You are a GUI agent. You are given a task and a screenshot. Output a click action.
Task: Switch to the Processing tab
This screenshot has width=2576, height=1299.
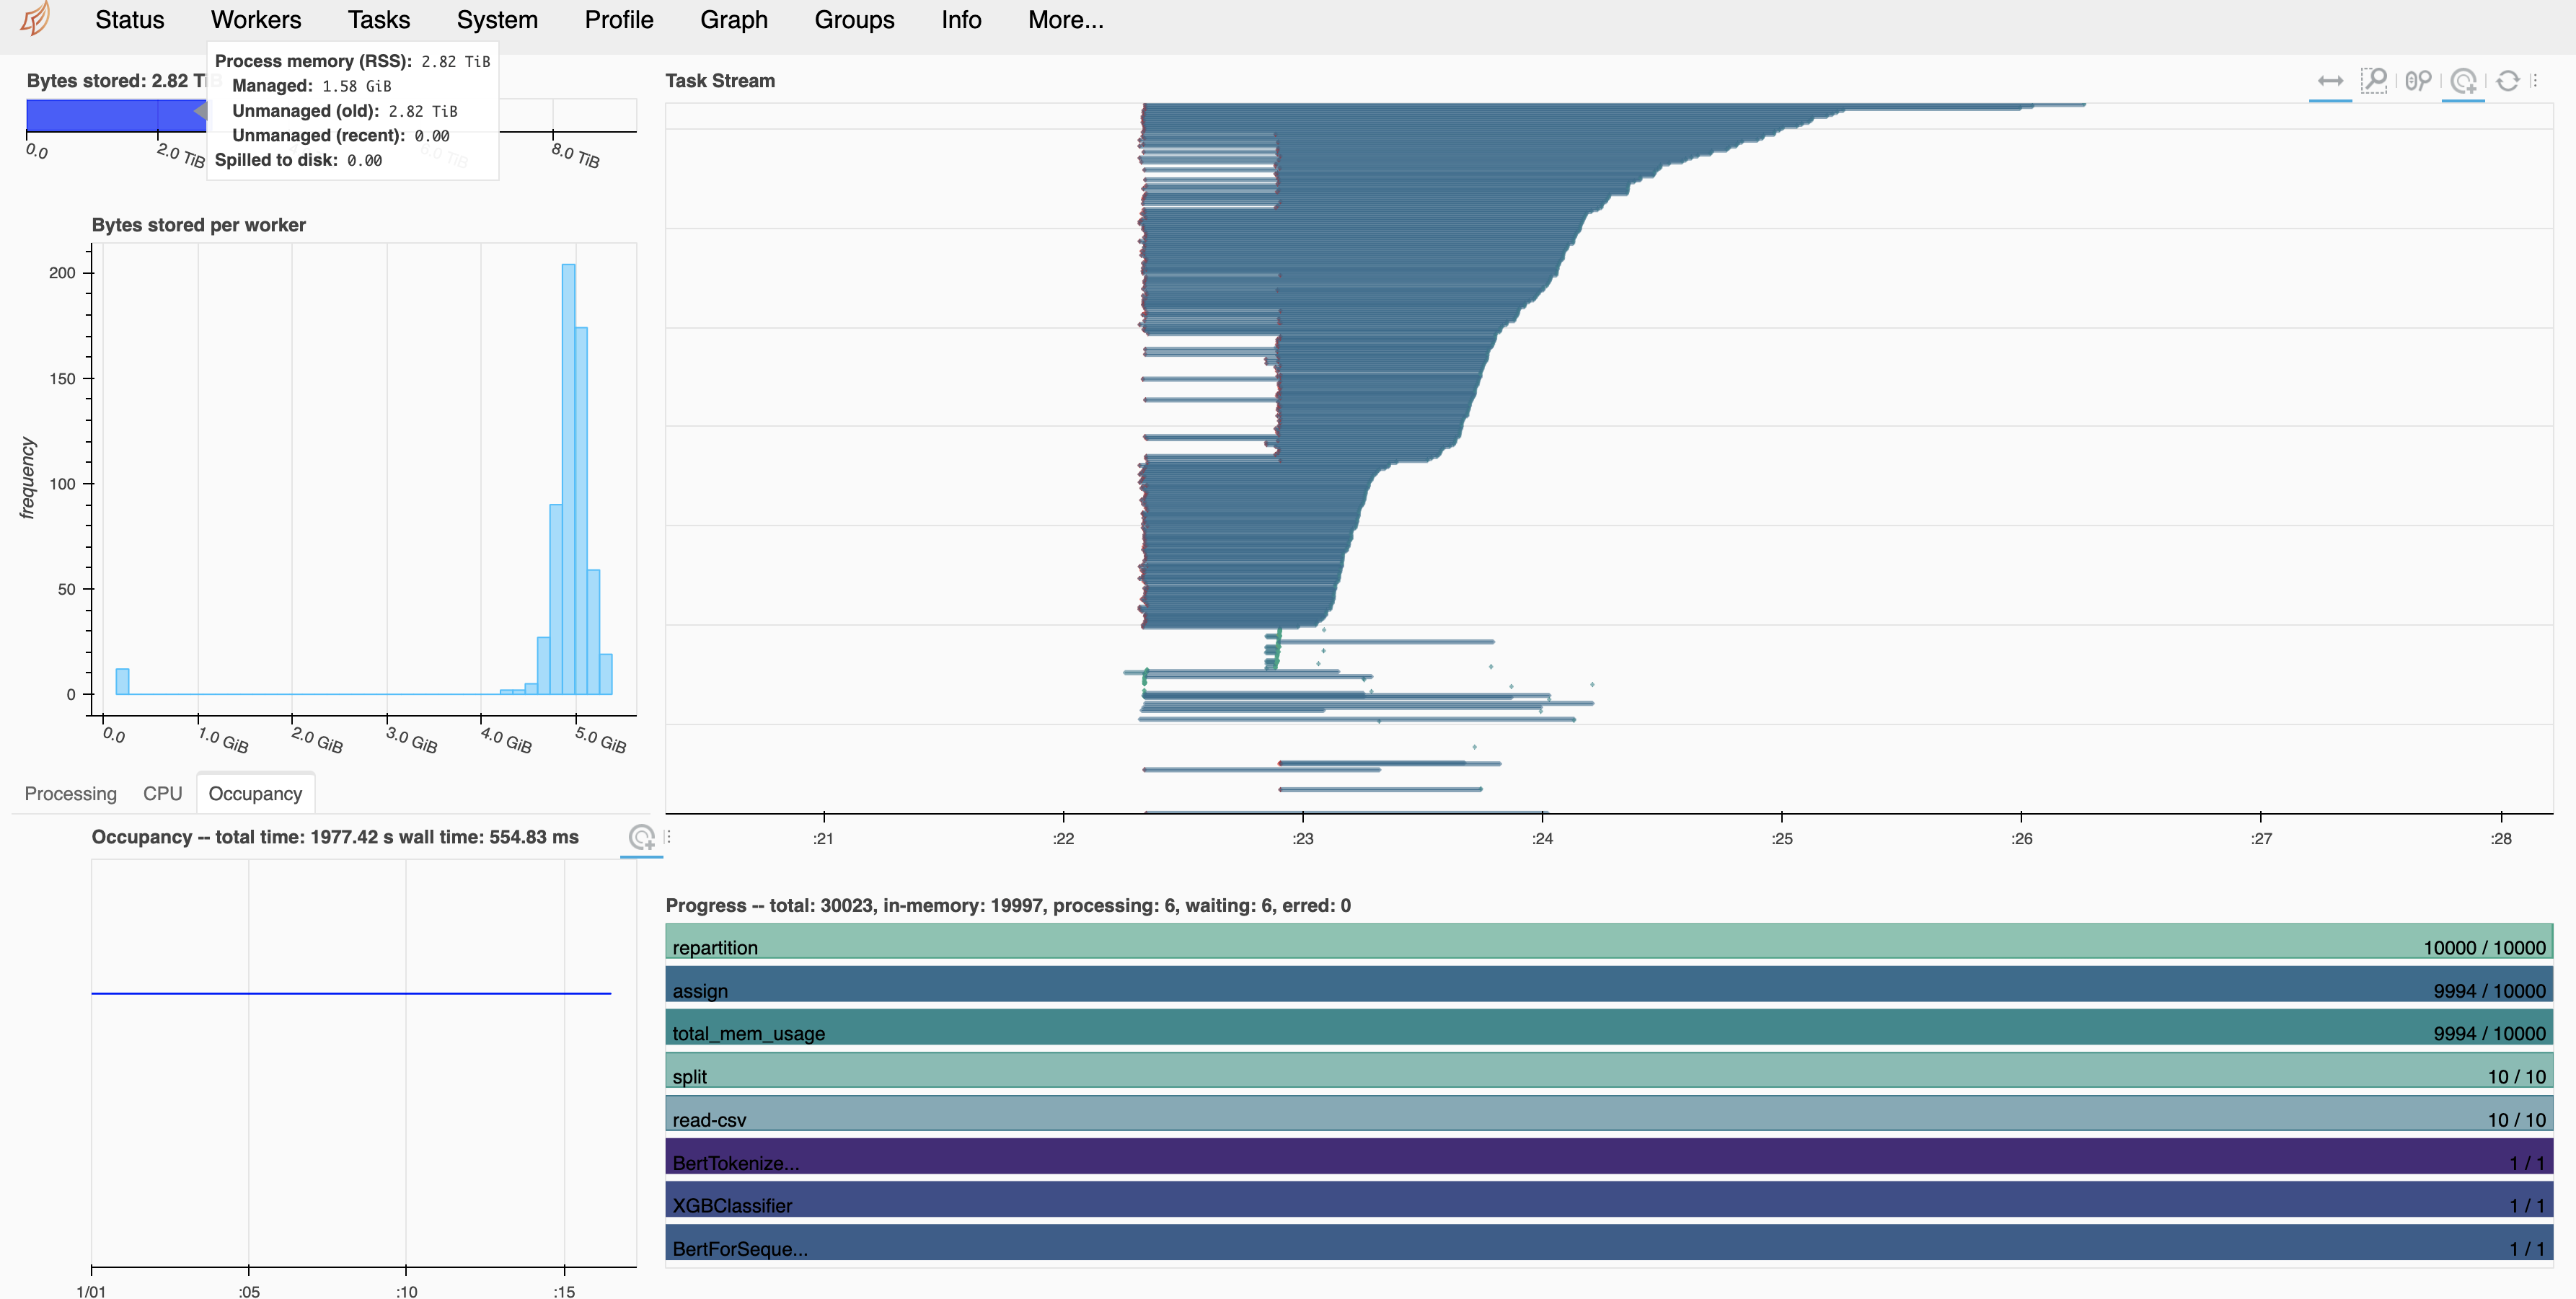pos(70,794)
